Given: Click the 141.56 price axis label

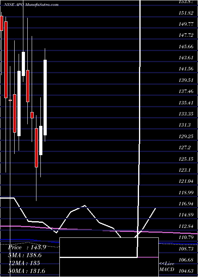Looking at the screenshot, I should (186, 69).
